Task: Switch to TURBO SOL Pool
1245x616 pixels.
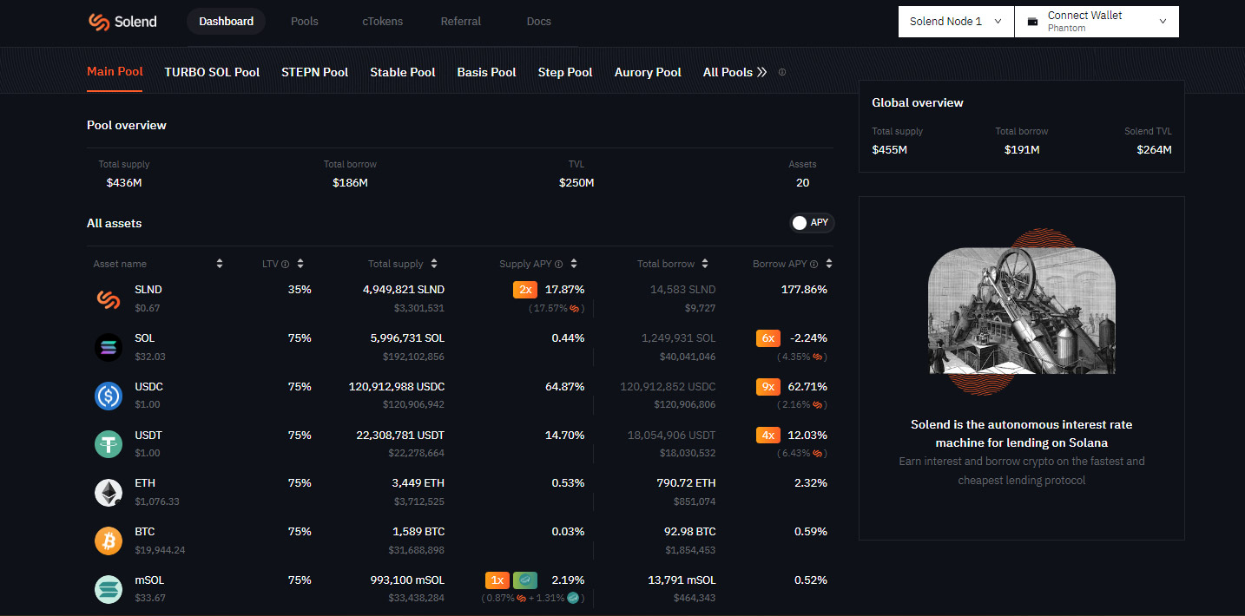Action: click(x=213, y=72)
